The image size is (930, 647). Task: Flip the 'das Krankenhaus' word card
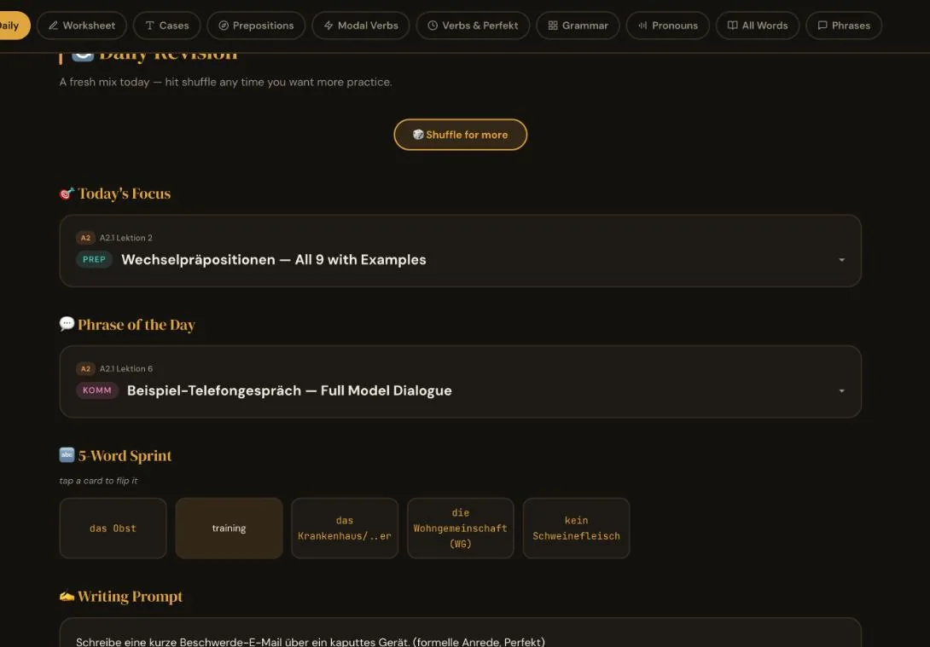pyautogui.click(x=345, y=528)
